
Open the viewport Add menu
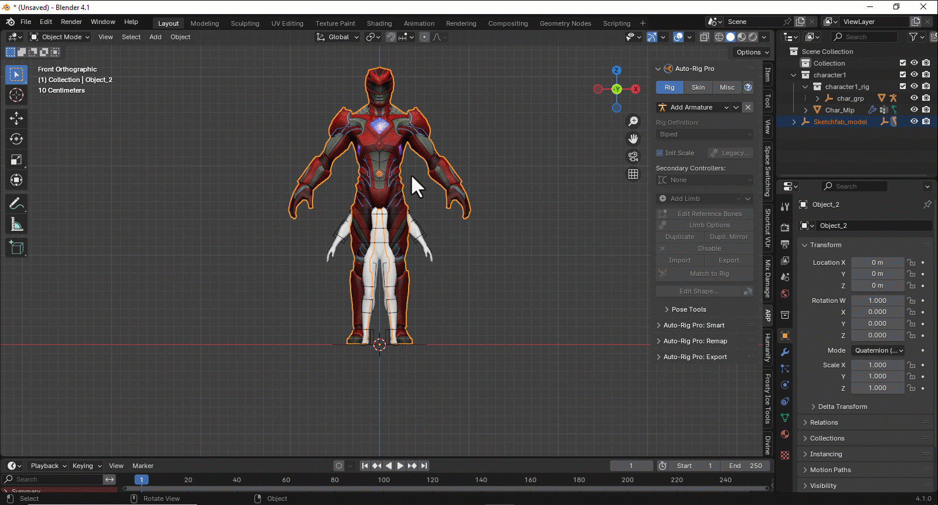point(155,37)
